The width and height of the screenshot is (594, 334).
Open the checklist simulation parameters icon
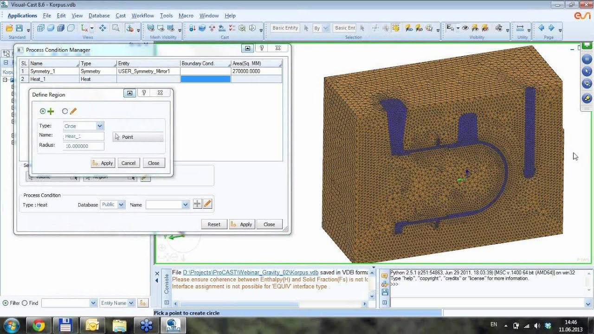(x=232, y=28)
